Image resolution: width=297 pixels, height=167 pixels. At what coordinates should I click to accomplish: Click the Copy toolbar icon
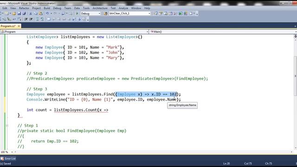[36, 13]
